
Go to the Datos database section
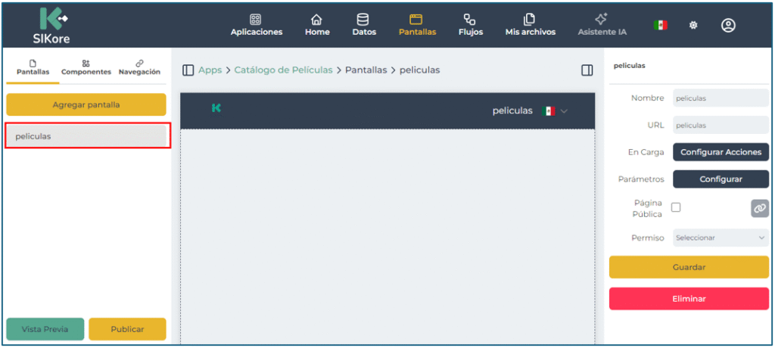click(x=363, y=25)
